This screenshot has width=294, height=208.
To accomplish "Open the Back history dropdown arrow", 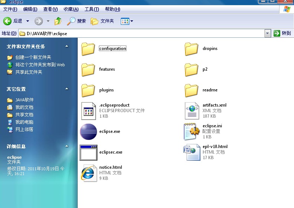I will pyautogui.click(x=28, y=21).
